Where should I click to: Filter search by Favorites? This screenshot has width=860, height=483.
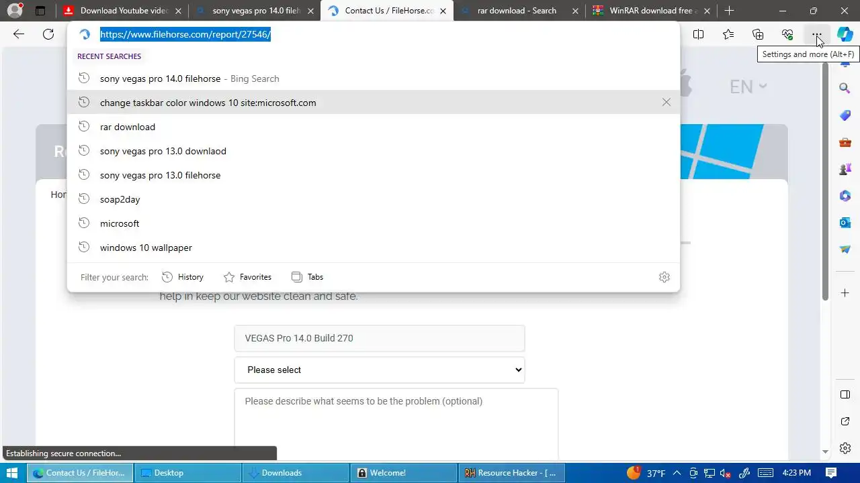[x=247, y=277]
